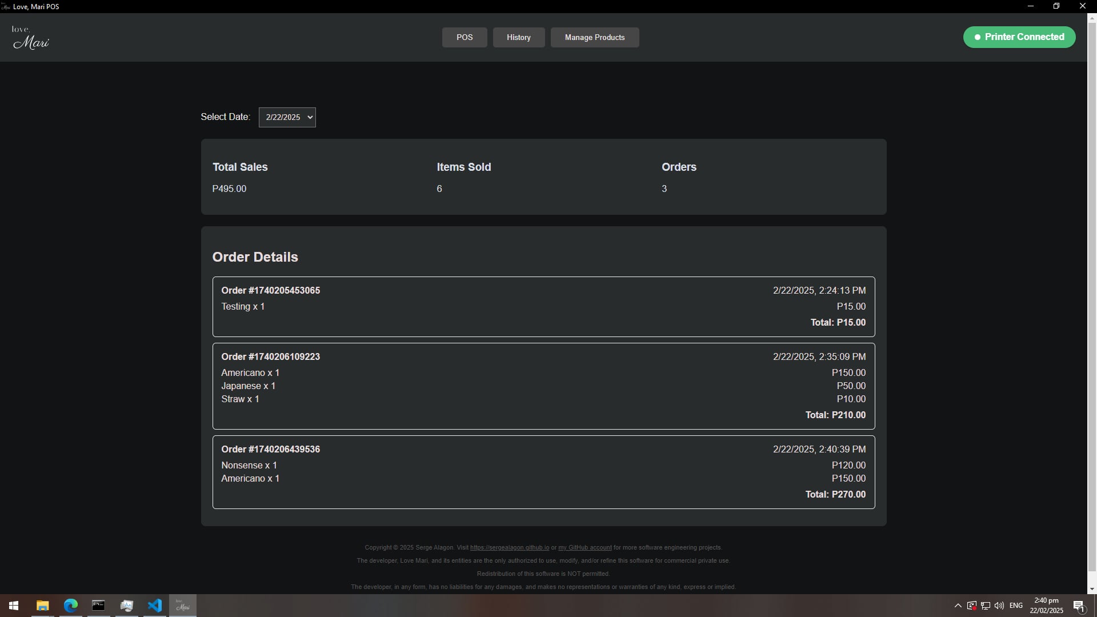This screenshot has width=1097, height=617.
Task: Launch Microsoft Edge from the taskbar
Action: [70, 605]
